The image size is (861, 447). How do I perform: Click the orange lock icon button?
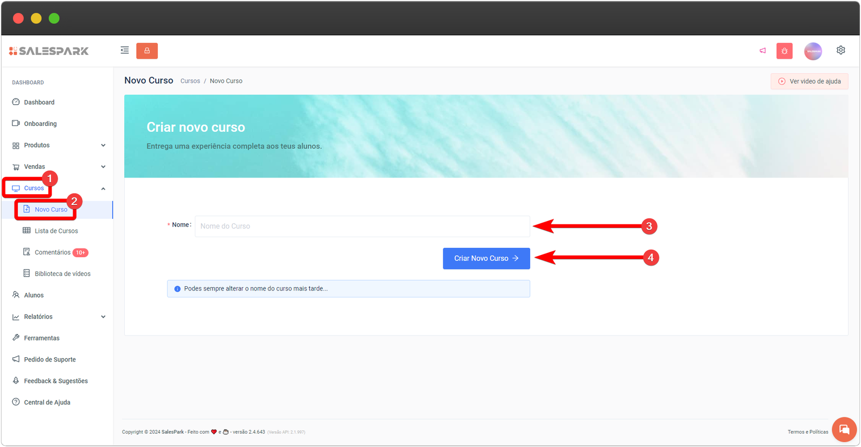point(147,51)
